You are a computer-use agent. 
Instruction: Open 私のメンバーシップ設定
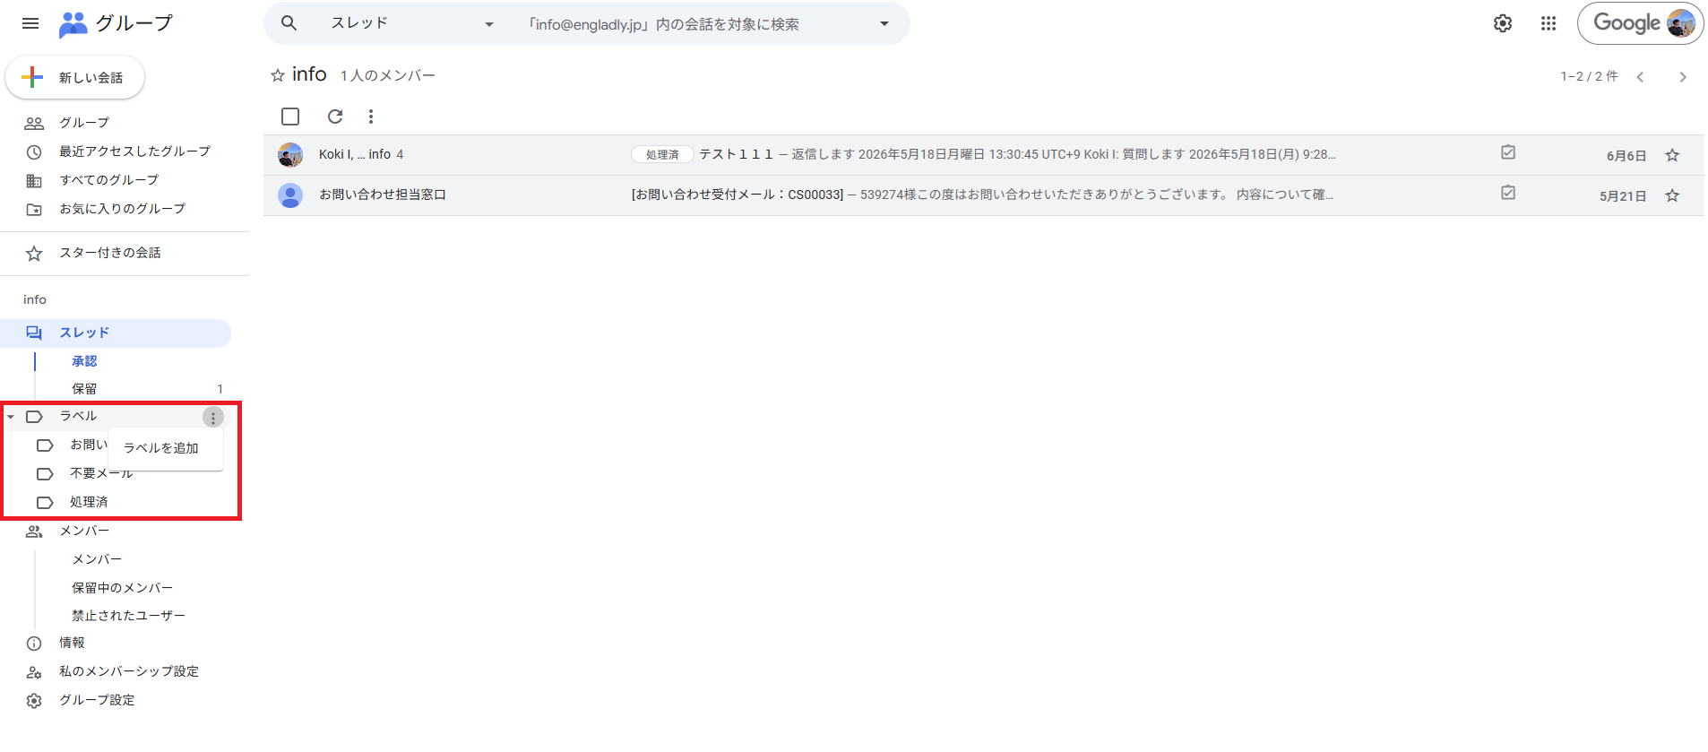point(129,671)
